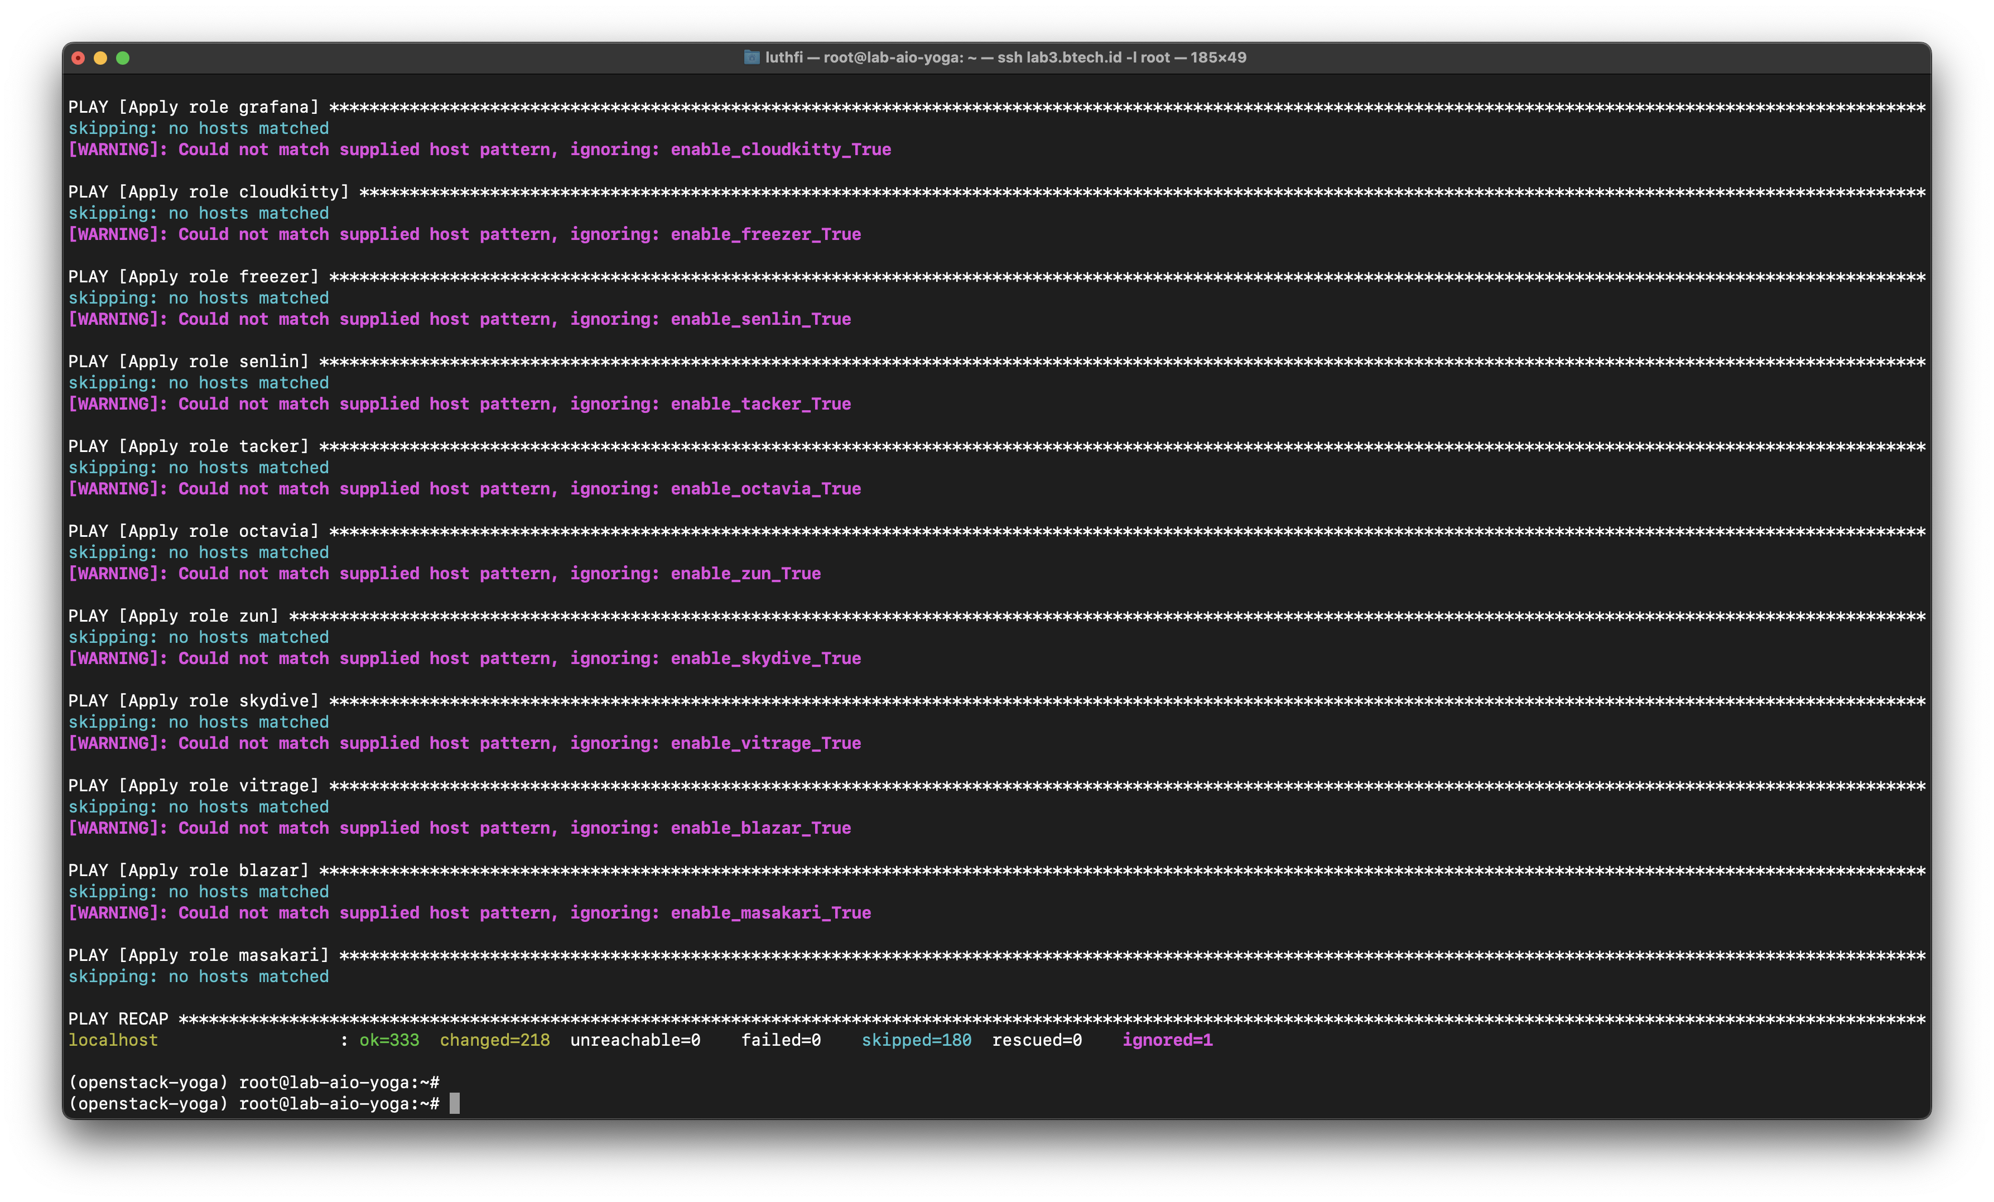Click 'skipping: no hosts matched' under grafana
Screen dimensions: 1994x1202
pyautogui.click(x=198, y=128)
